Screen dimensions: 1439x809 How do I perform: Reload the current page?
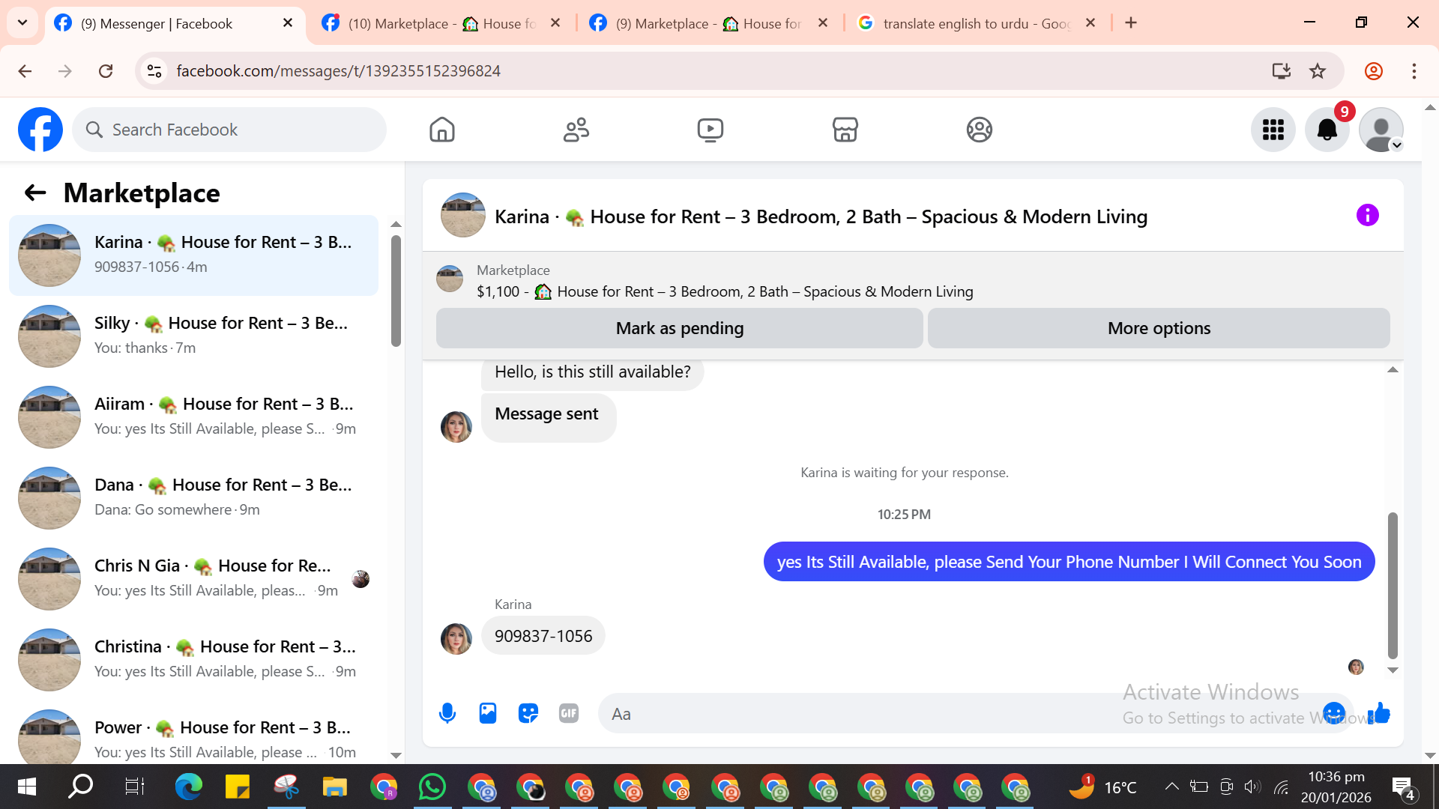click(x=106, y=71)
